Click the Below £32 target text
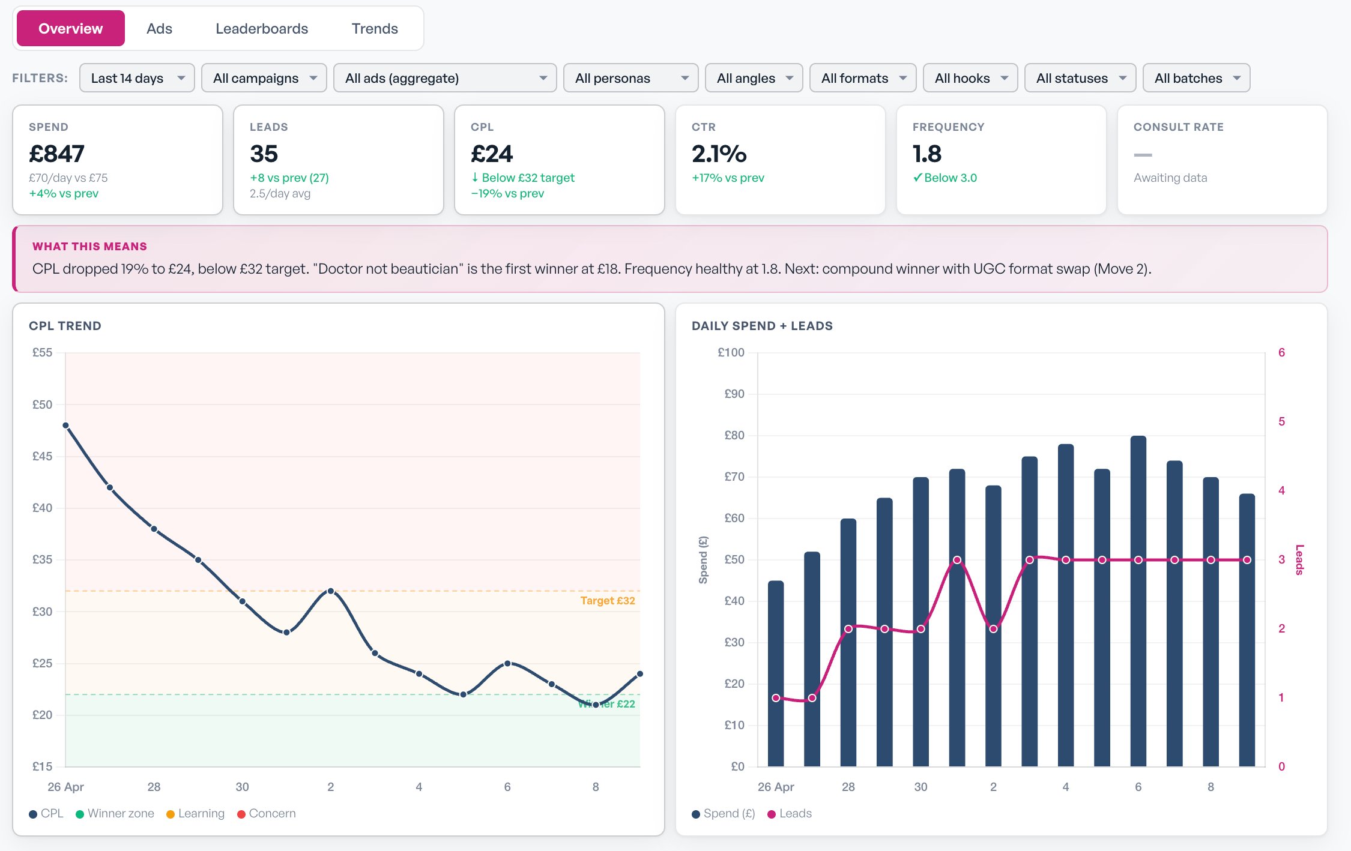The width and height of the screenshot is (1351, 851). click(522, 178)
